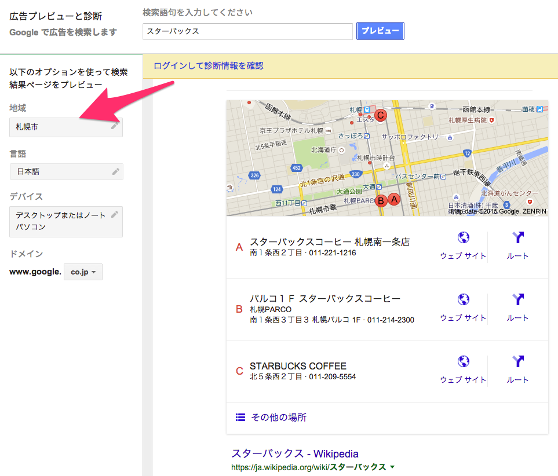Click globe website icon for パルコ1F スターバックスコーヒー
This screenshot has height=476, width=558.
point(464,299)
